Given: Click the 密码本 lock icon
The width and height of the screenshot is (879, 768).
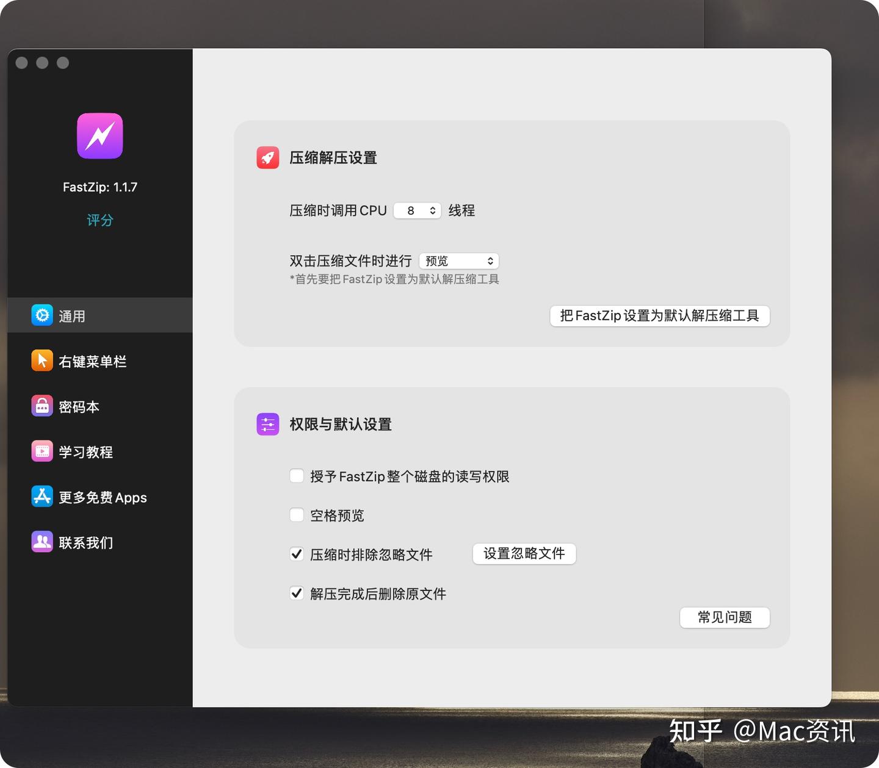Looking at the screenshot, I should 41,406.
